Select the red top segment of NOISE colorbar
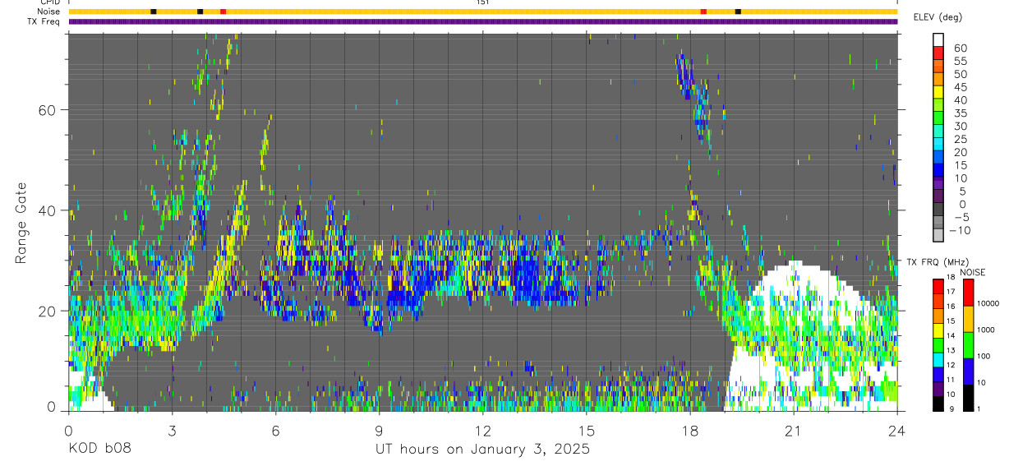Screen dimensions: 1009x466 pos(969,293)
